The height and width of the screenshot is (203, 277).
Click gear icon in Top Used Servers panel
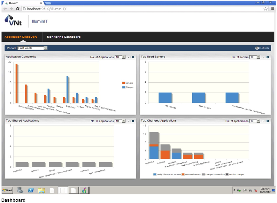pos(268,57)
